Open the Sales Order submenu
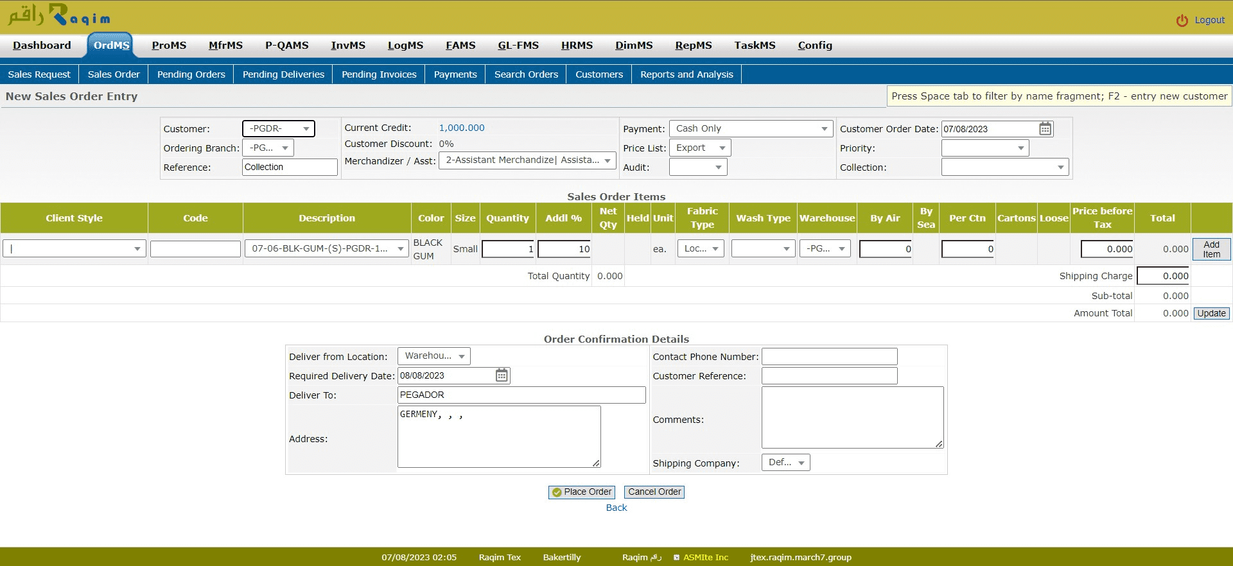 tap(114, 74)
